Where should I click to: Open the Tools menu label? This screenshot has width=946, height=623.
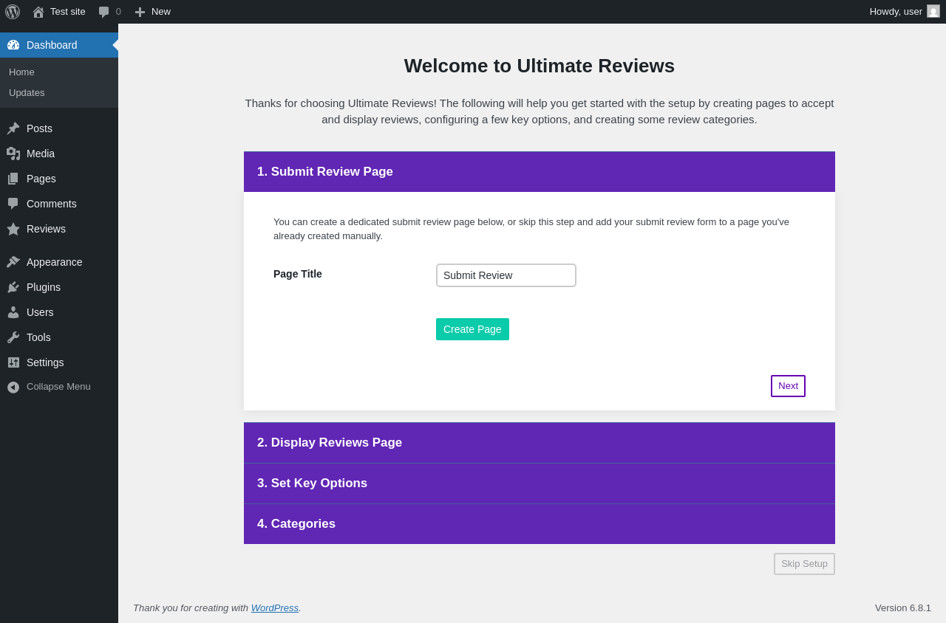pyautogui.click(x=38, y=337)
